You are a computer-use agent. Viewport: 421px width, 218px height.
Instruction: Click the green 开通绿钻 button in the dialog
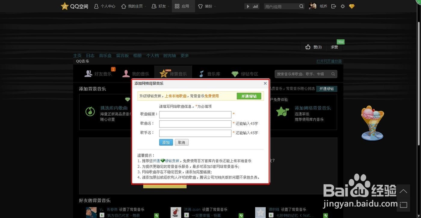tap(249, 96)
